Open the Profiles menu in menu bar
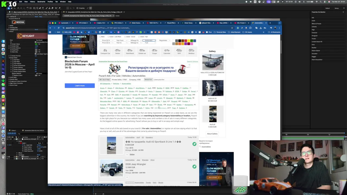Screen dimensions: 347x195 point(50,2)
